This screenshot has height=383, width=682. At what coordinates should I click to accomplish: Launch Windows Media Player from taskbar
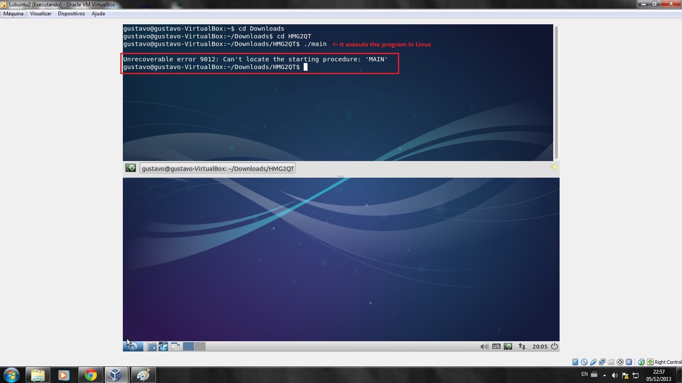(x=64, y=375)
